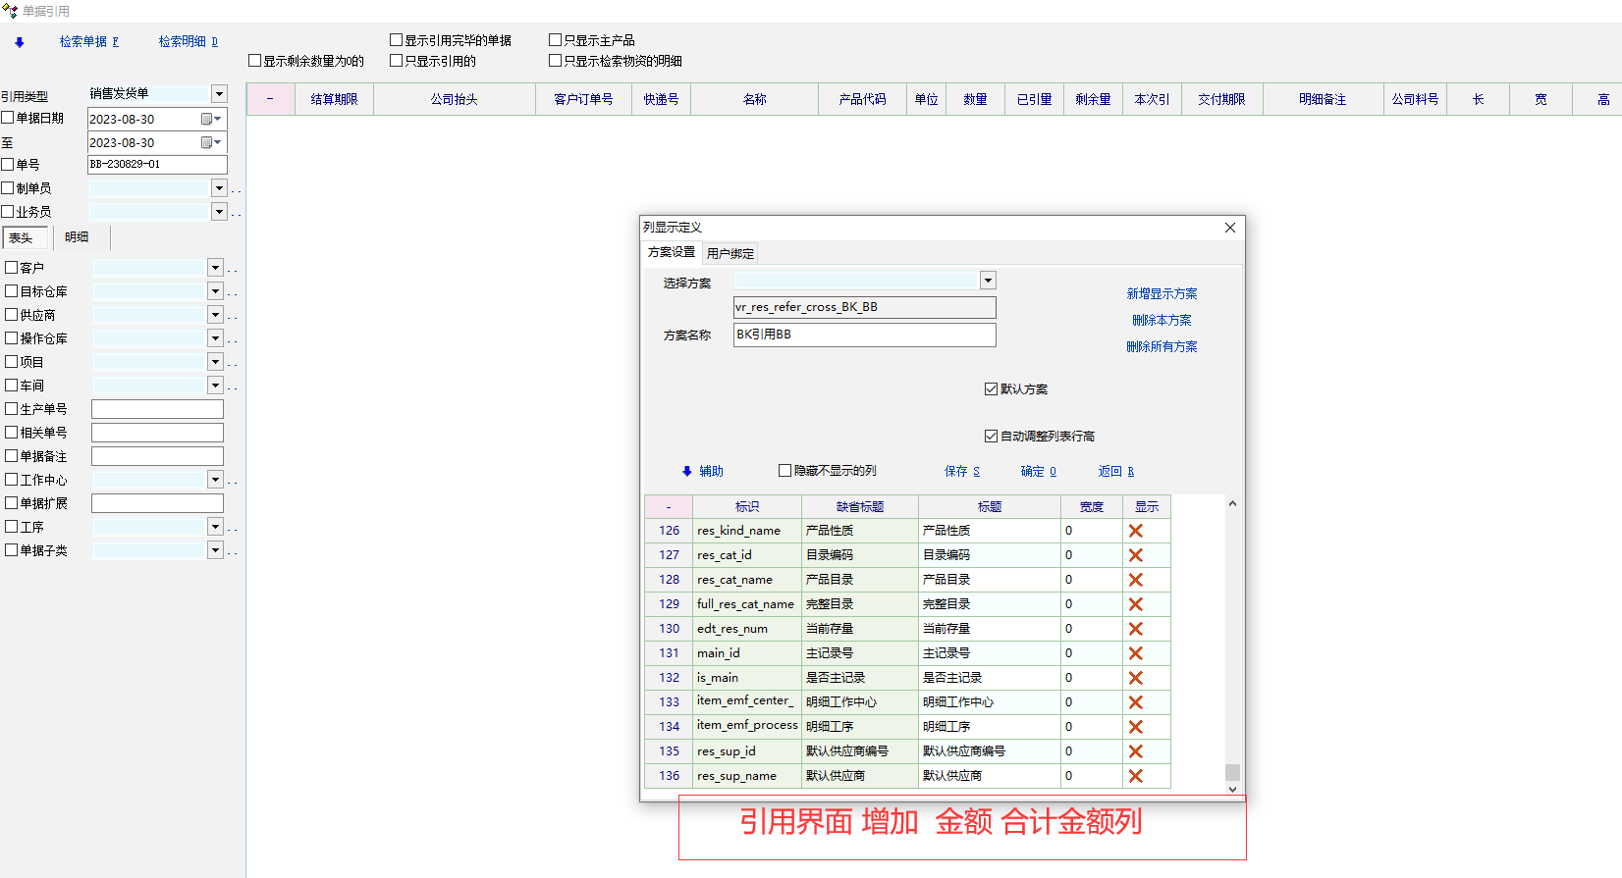Open calendar picker for first 单据日期 field
This screenshot has height=878, width=1622.
pyautogui.click(x=208, y=119)
